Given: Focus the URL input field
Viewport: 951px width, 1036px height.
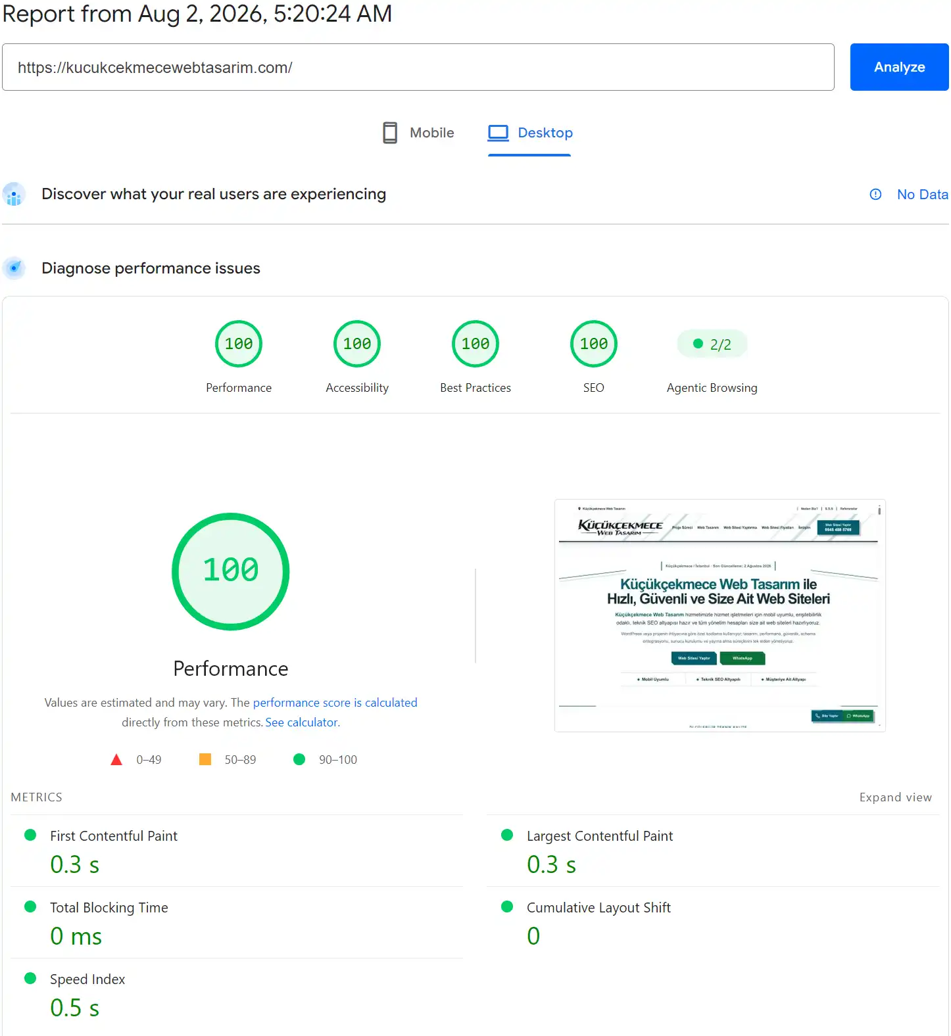Looking at the screenshot, I should click(x=418, y=67).
